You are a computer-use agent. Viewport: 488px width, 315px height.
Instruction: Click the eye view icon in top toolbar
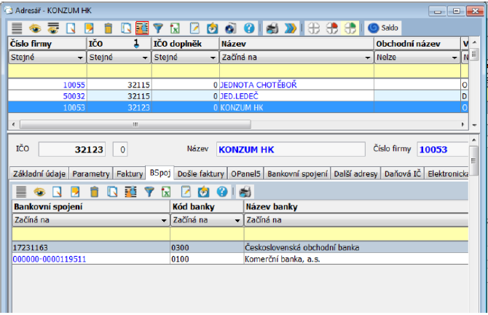pos(34,28)
